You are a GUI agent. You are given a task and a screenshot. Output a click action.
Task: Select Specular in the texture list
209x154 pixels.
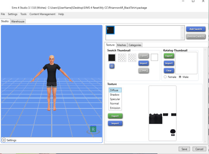pyautogui.click(x=115, y=99)
